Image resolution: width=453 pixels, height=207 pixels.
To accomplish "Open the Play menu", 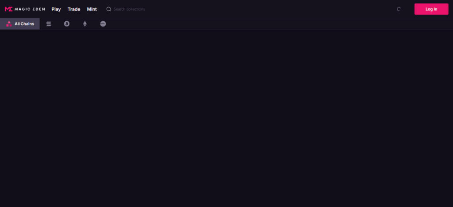I will coord(56,9).
